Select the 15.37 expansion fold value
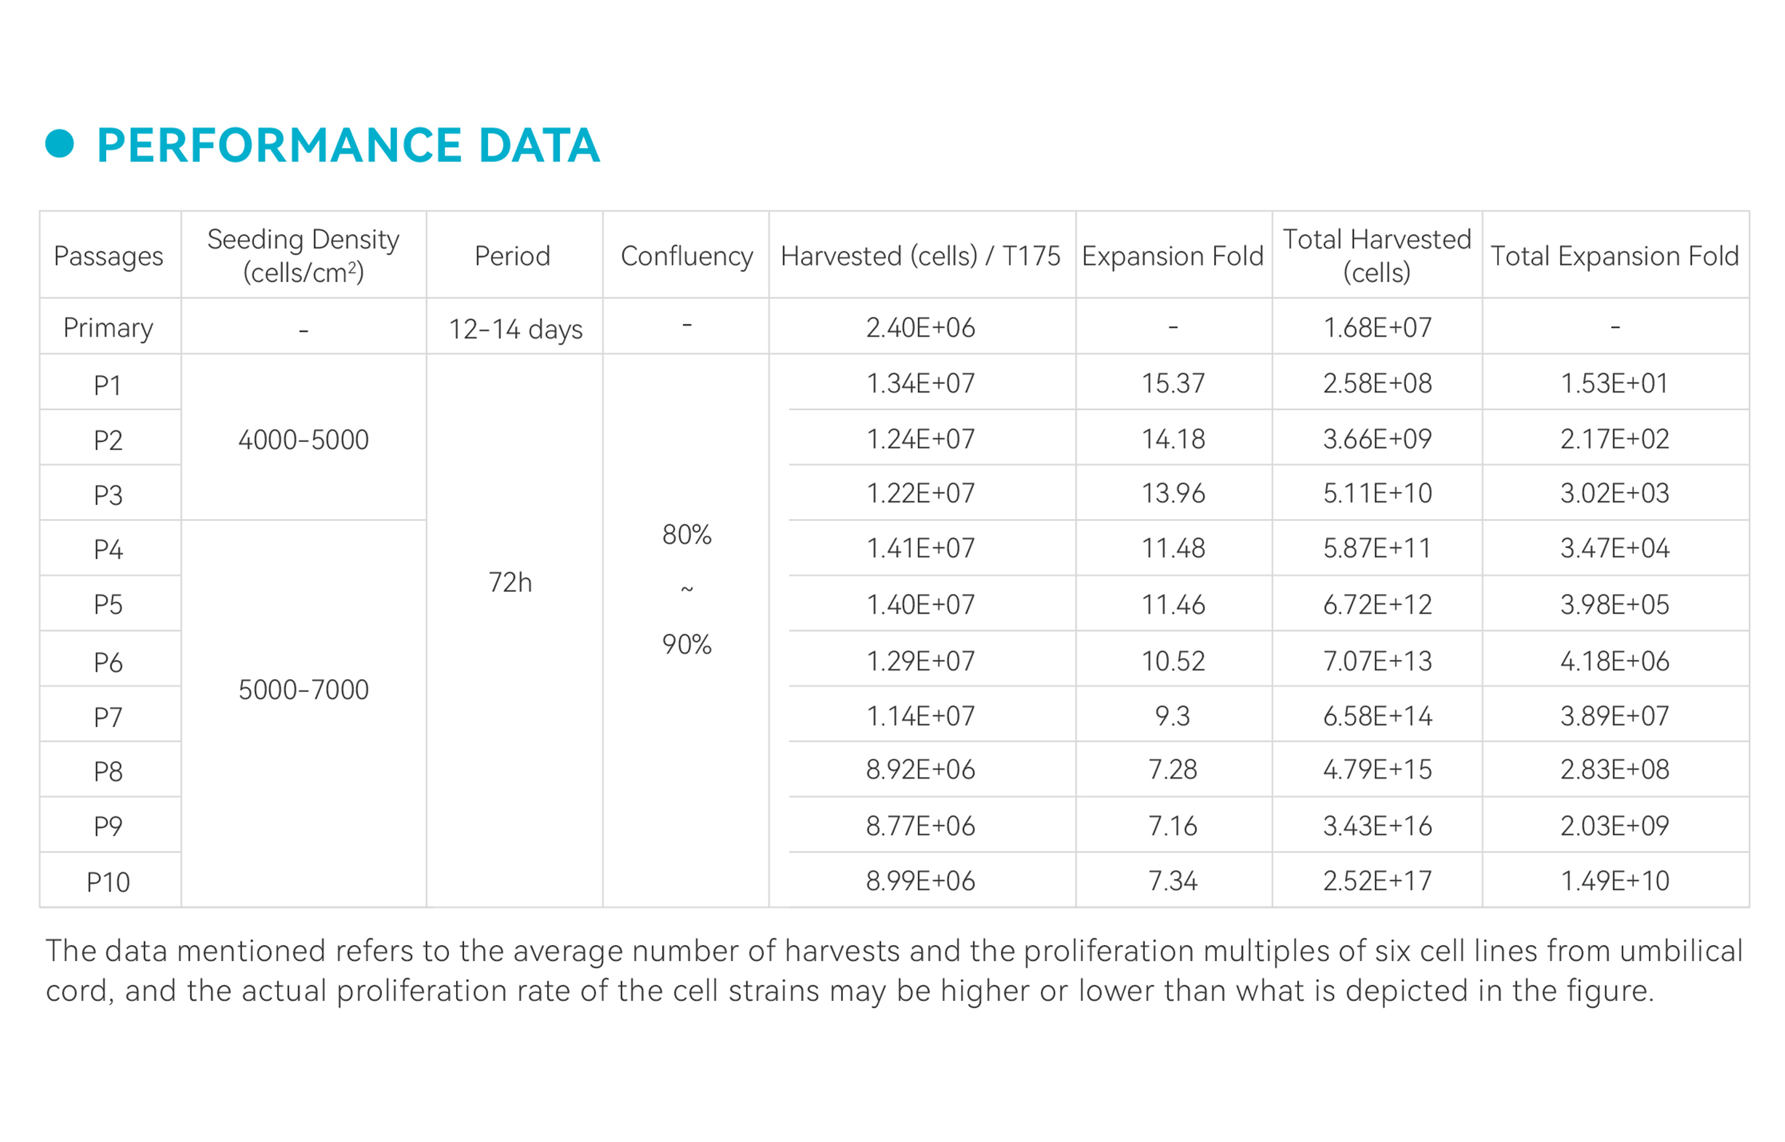Viewport: 1785px width, 1142px height. coord(1173,383)
